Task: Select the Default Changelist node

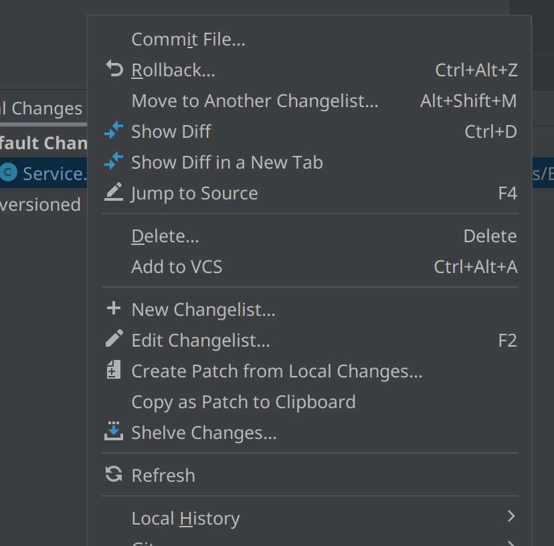Action: pos(43,143)
